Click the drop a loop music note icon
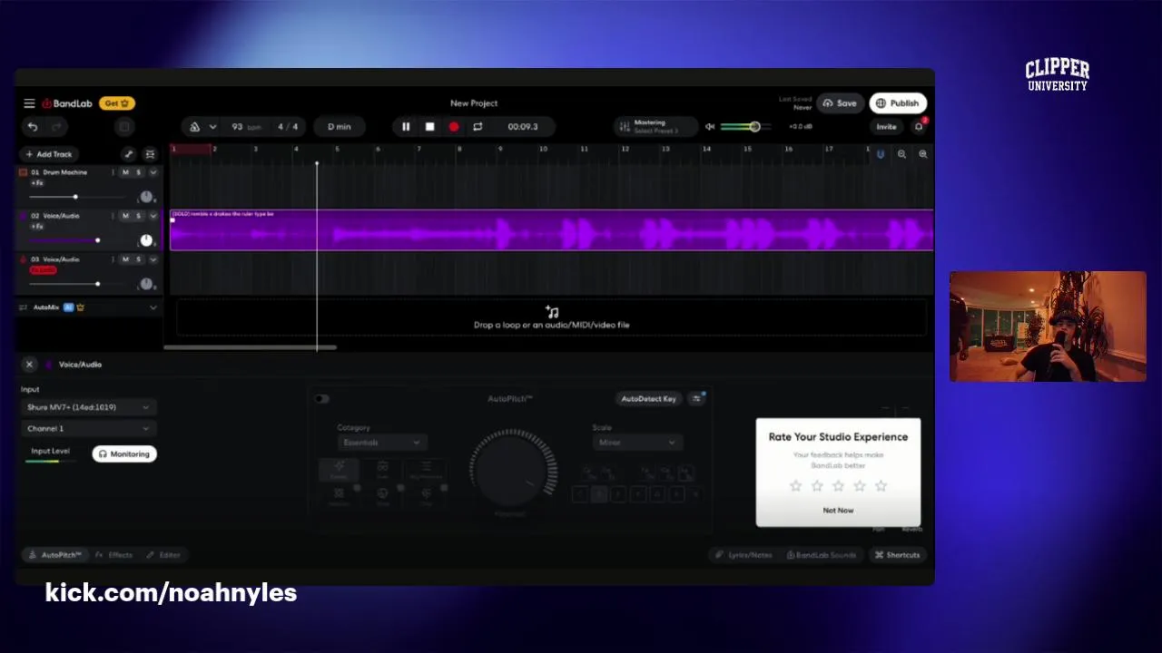The height and width of the screenshot is (653, 1162). [552, 312]
